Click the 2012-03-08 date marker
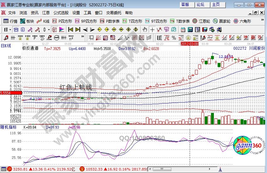 click(x=190, y=44)
